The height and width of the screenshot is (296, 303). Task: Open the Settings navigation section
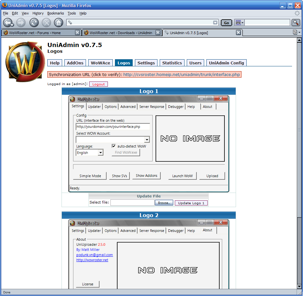[x=146, y=63]
